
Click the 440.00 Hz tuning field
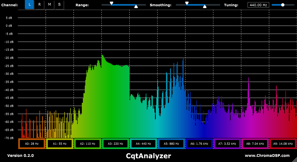tap(258, 5)
